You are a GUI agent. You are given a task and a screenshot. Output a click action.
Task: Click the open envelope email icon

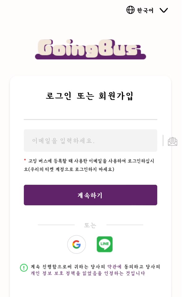[172, 142]
